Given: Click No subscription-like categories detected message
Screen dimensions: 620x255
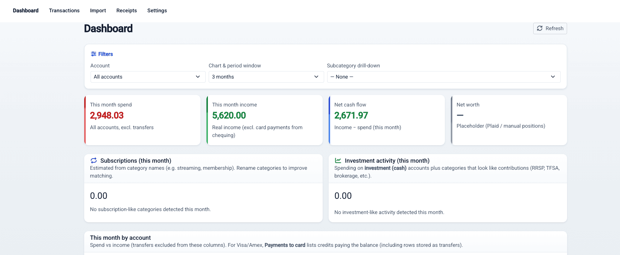Looking at the screenshot, I should point(151,209).
